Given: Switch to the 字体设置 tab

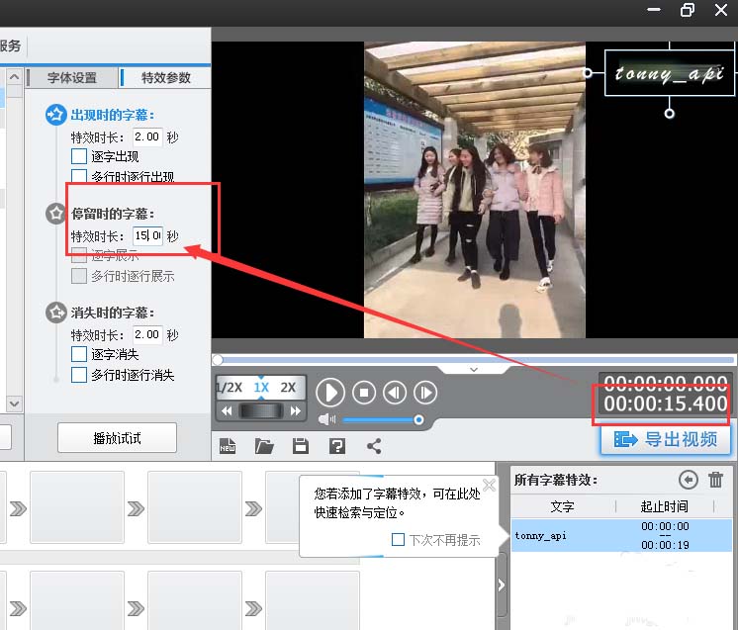Looking at the screenshot, I should tap(71, 77).
